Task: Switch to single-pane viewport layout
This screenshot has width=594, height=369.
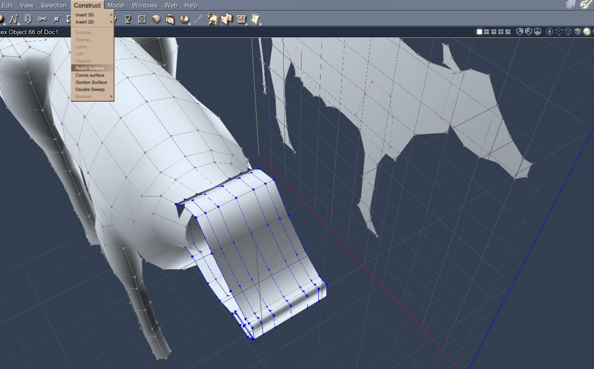Action: click(479, 32)
